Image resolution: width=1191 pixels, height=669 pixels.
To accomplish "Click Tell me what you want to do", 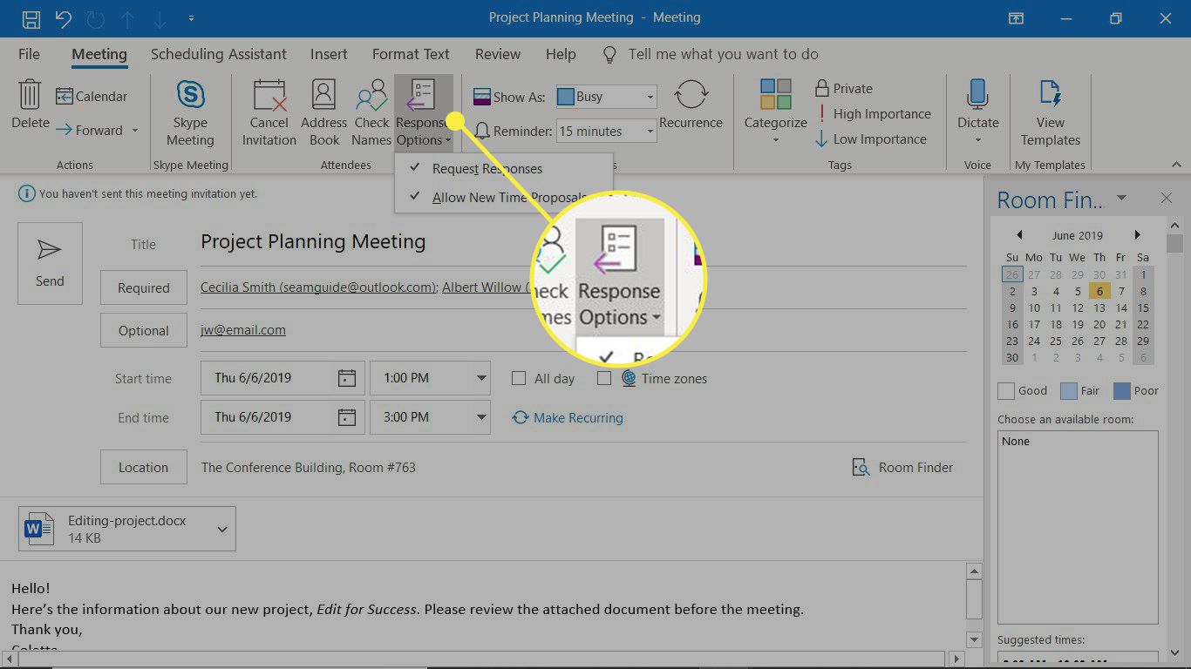I will [x=723, y=54].
